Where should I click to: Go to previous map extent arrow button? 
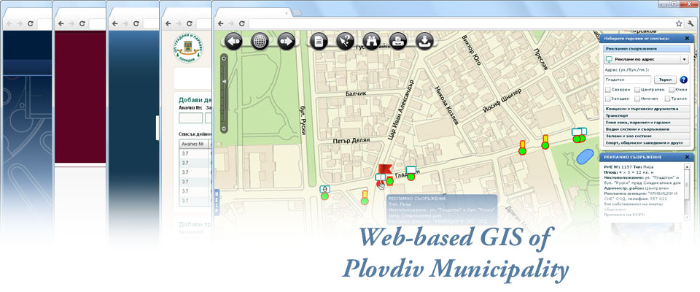[x=233, y=41]
